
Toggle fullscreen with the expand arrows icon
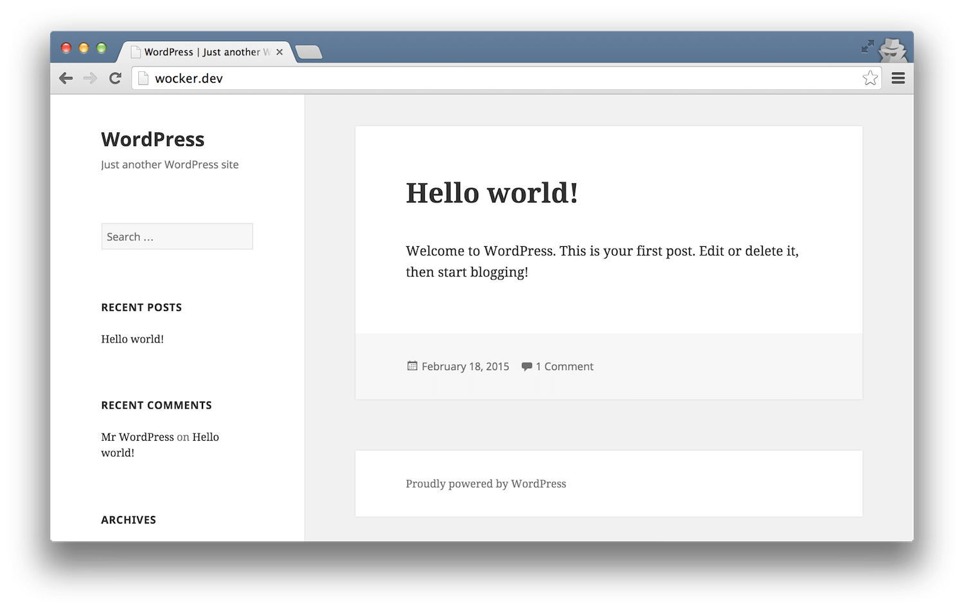pyautogui.click(x=868, y=46)
